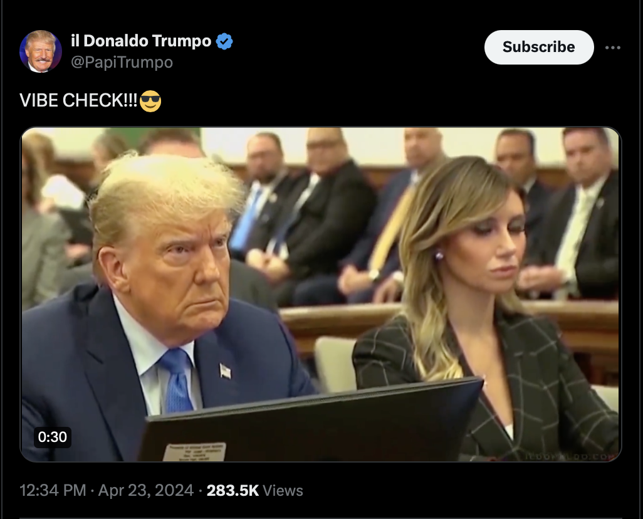
Task: Open the three-dot more options menu
Action: click(x=613, y=48)
